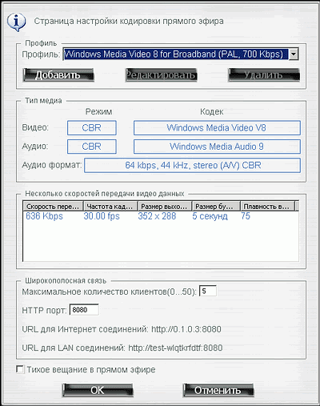
Task: Click the Размер бу... column header
Action: [x=216, y=207]
